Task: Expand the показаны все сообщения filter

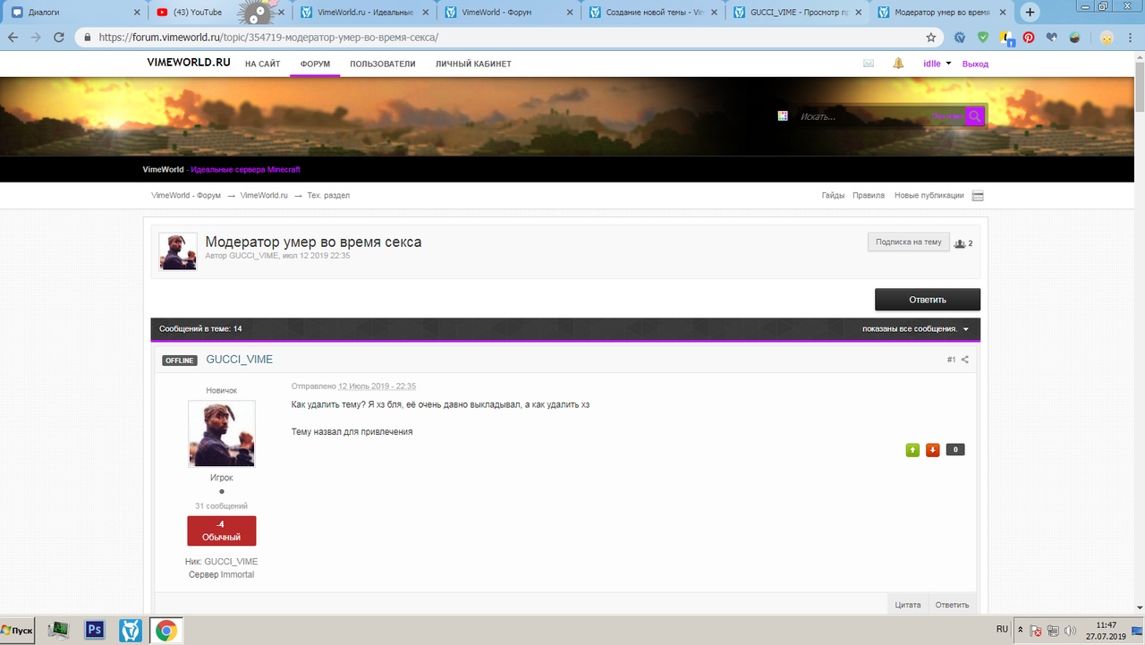Action: (915, 329)
